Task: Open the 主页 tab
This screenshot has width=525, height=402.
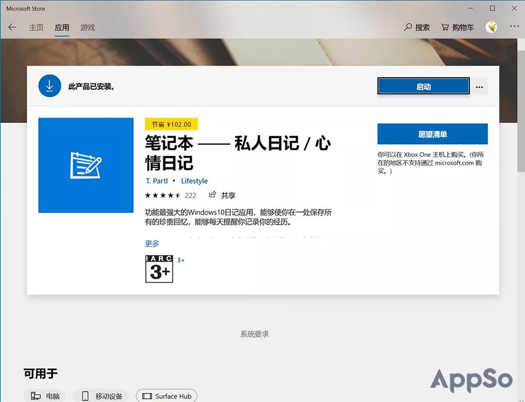Action: coord(36,27)
